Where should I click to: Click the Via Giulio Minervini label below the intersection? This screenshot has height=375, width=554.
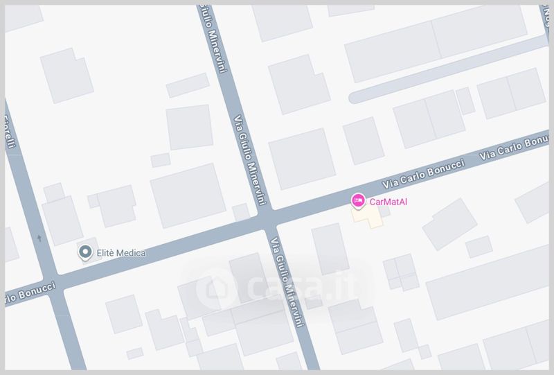tap(287, 282)
